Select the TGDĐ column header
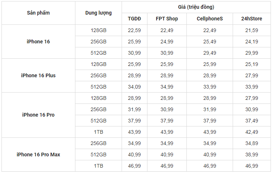The image size is (272, 172). tap(134, 19)
